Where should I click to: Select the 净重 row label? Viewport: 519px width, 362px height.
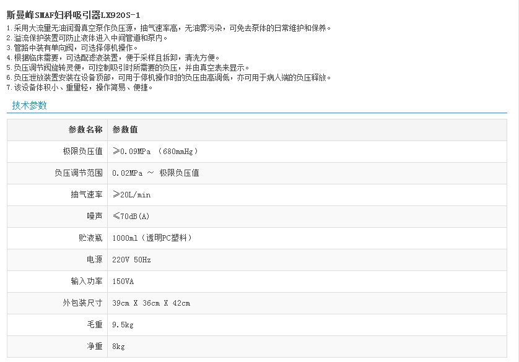point(95,346)
